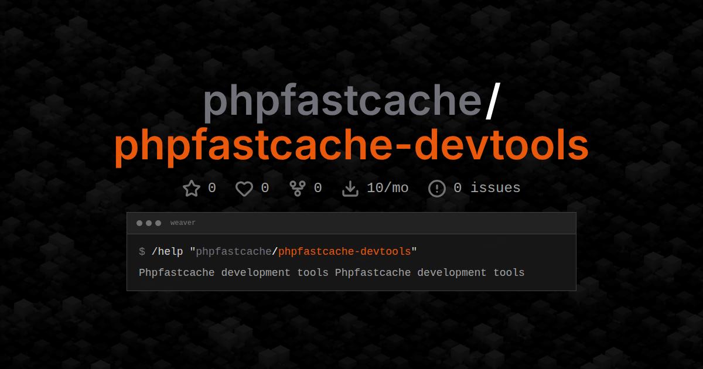Viewport: 703px width, 369px height.
Task: Click the leftmost terminal window dot
Action: (x=140, y=223)
